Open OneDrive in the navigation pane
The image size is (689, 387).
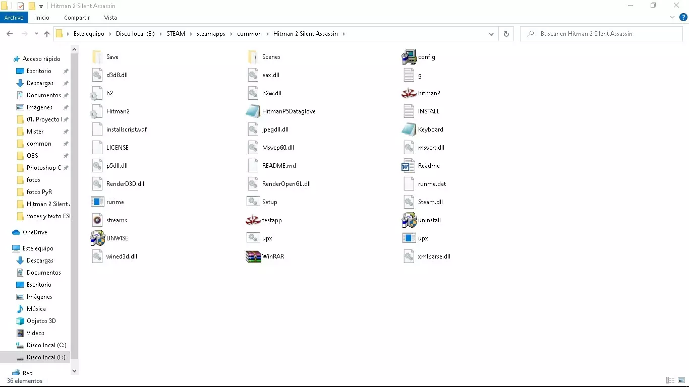[30, 232]
